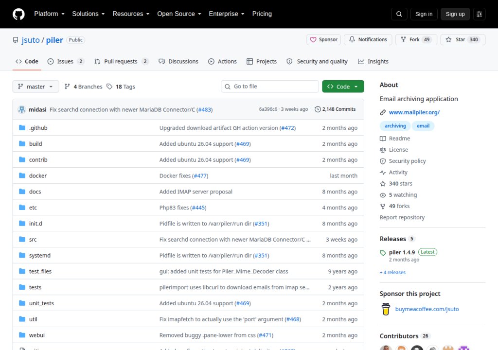Click the webui folder icon
The image size is (498, 350).
click(22, 335)
